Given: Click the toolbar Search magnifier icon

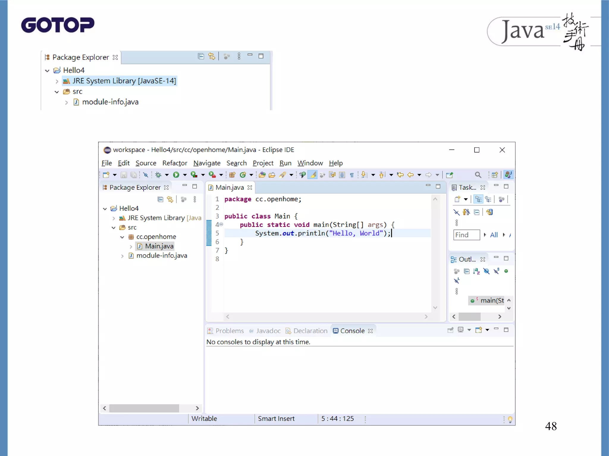Looking at the screenshot, I should (478, 175).
